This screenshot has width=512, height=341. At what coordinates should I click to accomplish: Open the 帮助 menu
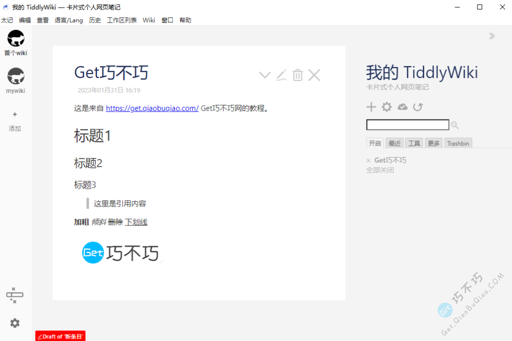[x=185, y=20]
